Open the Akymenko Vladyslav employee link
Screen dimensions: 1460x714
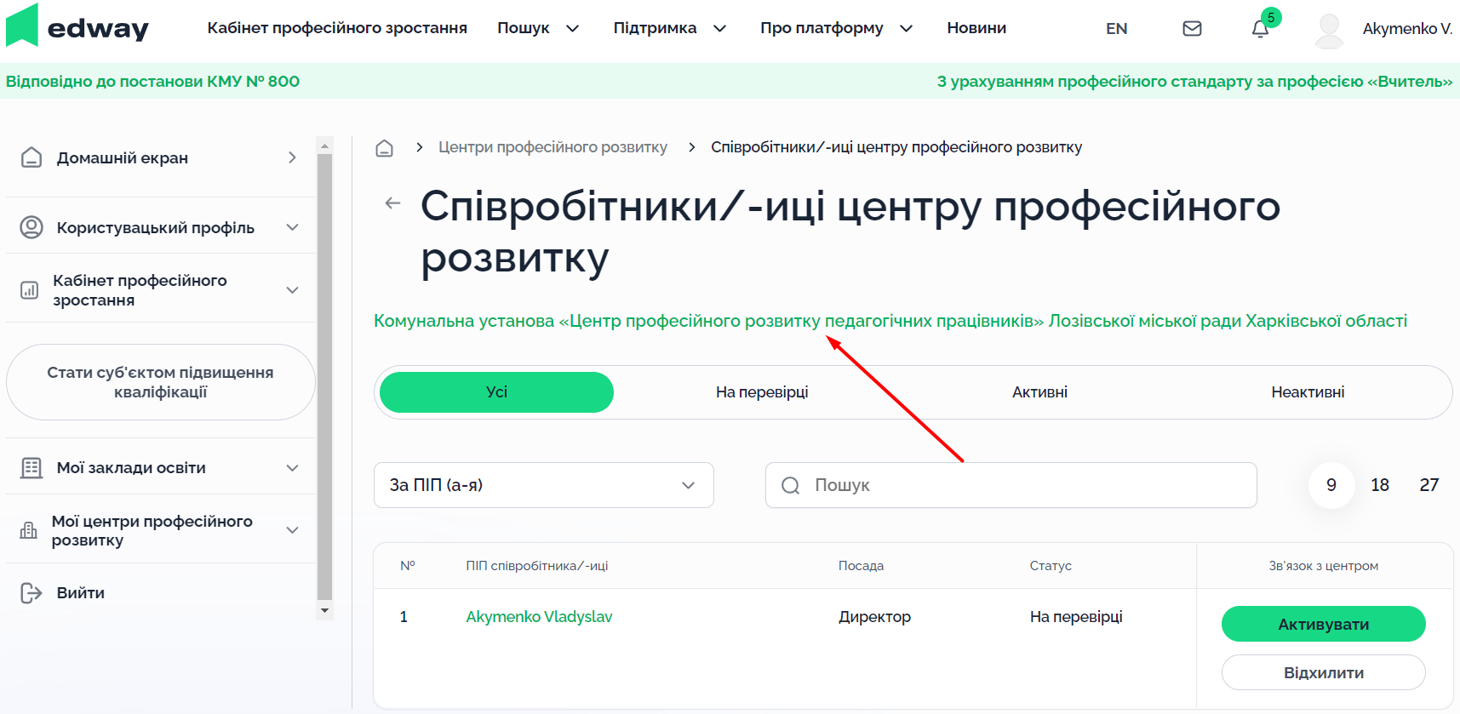point(539,617)
